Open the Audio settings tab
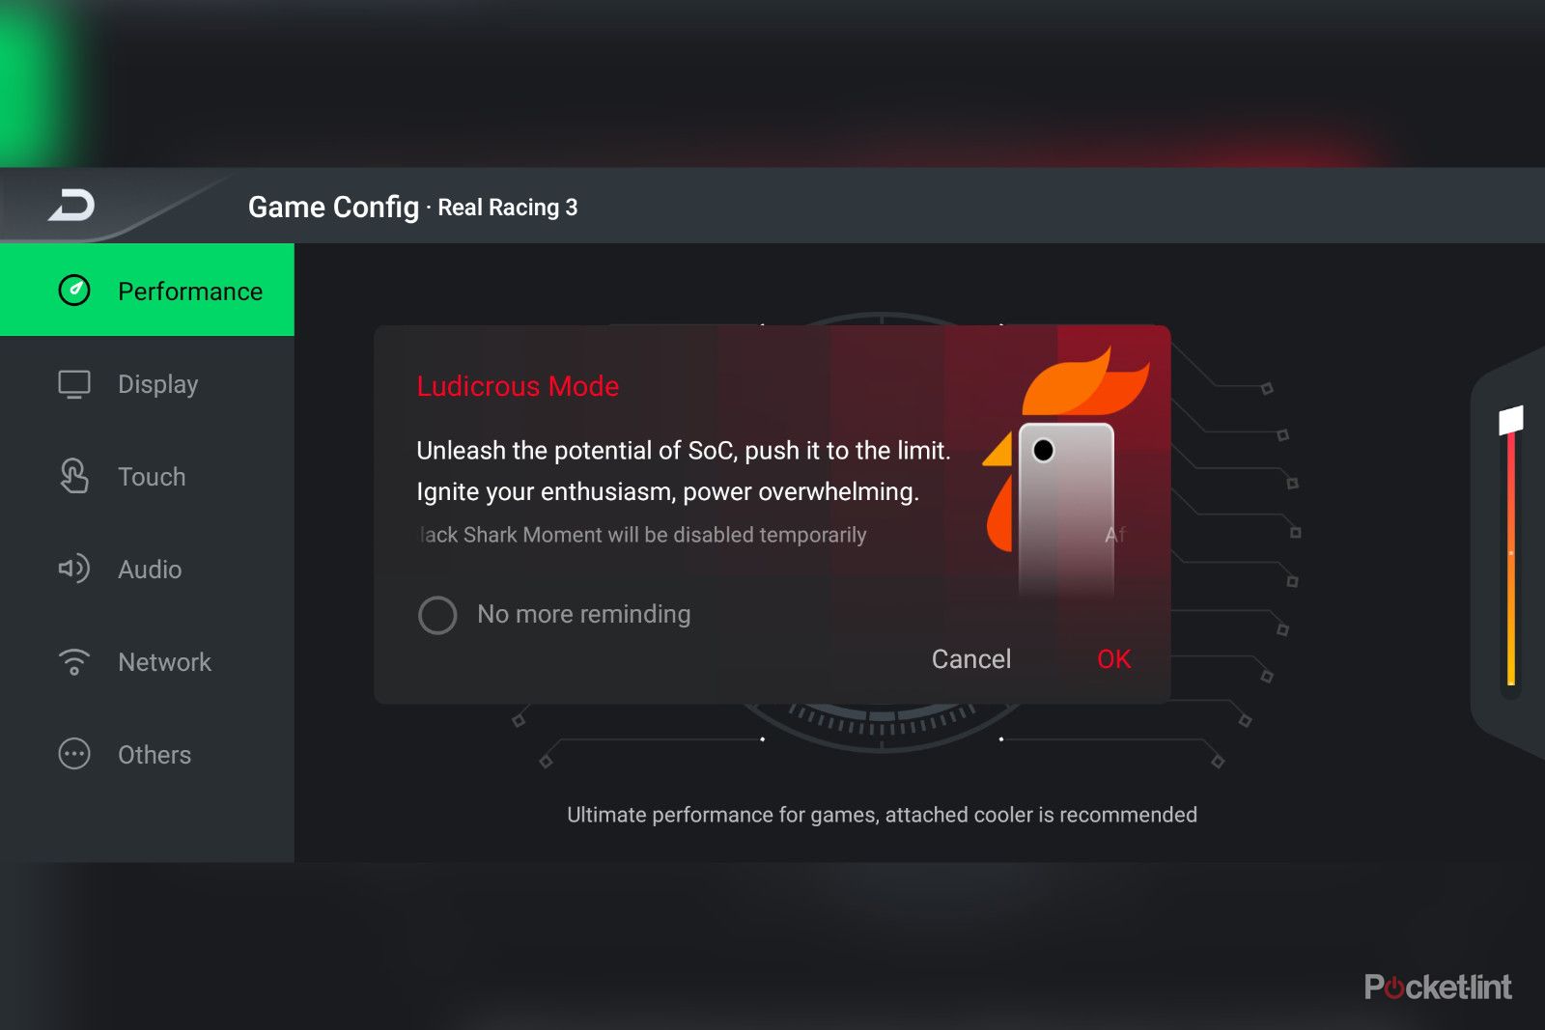The image size is (1545, 1030). click(147, 570)
